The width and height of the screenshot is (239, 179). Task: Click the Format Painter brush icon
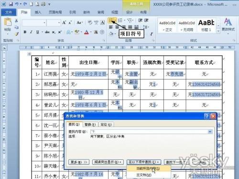pyautogui.click(x=16, y=34)
